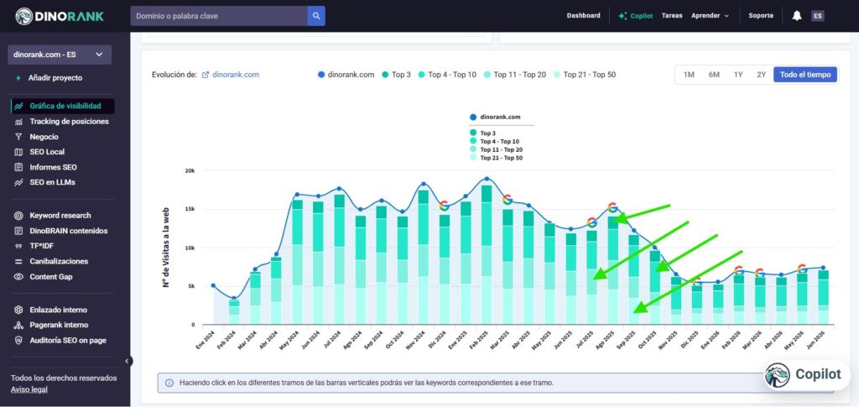Select Todo el tiempo range

805,75
